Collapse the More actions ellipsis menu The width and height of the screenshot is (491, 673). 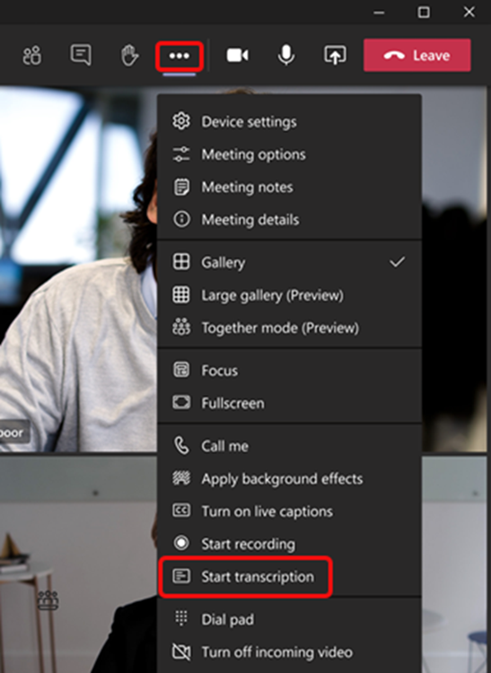click(179, 56)
